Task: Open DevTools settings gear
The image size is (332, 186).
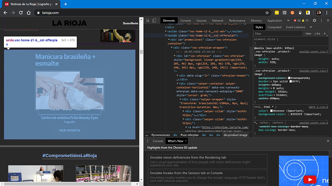Action: [314, 21]
